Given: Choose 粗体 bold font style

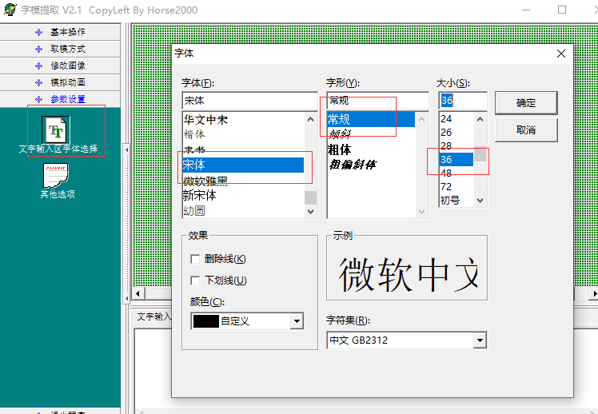Looking at the screenshot, I should click(x=371, y=149).
